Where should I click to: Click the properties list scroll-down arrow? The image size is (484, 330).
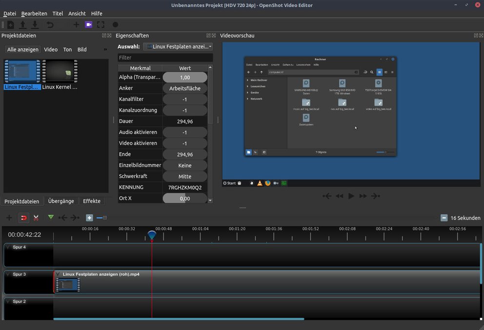pyautogui.click(x=210, y=200)
